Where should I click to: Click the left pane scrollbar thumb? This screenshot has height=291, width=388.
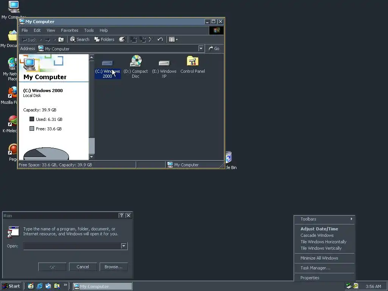(92, 146)
